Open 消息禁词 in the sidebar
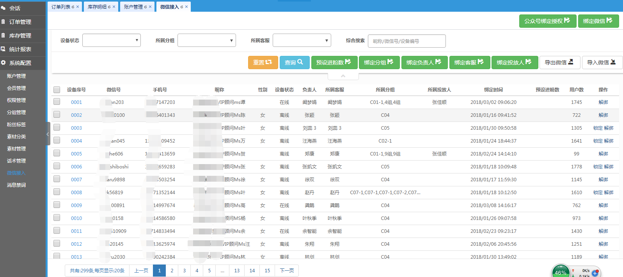The image size is (623, 277). coord(16,185)
